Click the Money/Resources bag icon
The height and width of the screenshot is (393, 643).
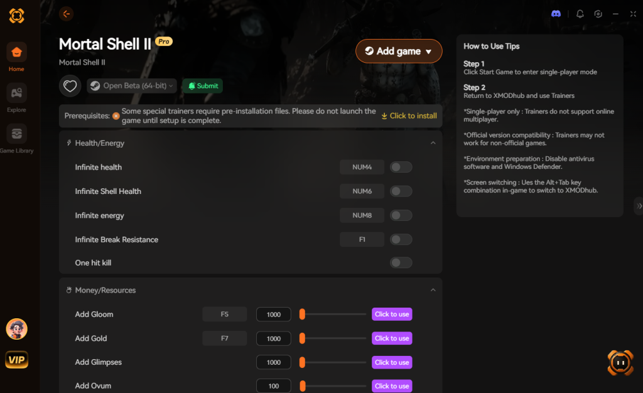coord(69,290)
